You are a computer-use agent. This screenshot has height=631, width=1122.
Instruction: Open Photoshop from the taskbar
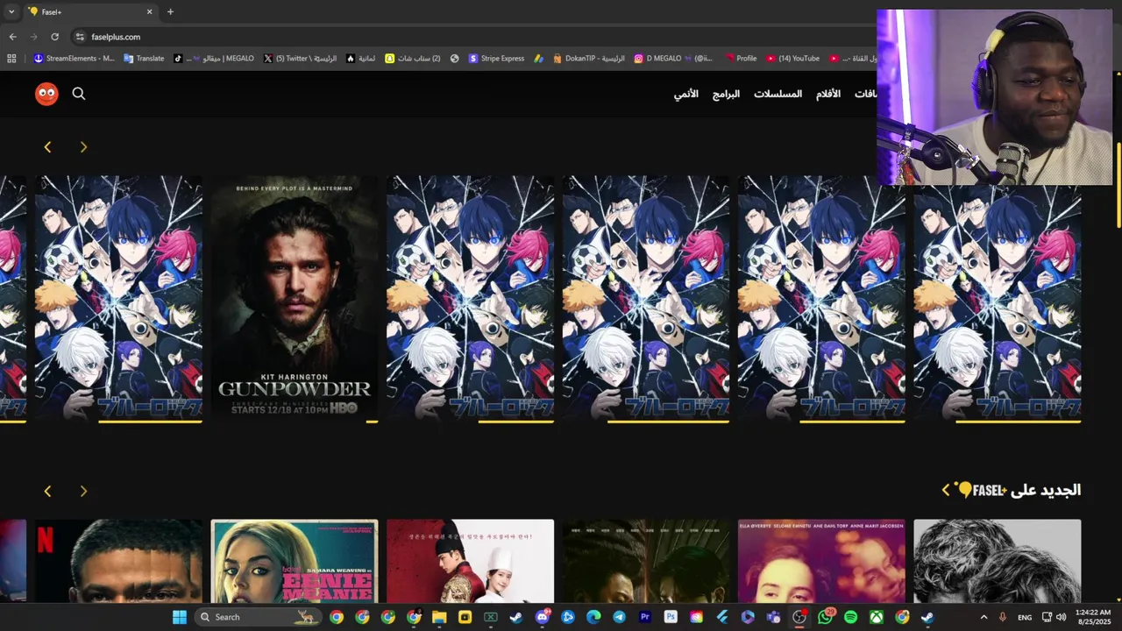[x=671, y=617]
